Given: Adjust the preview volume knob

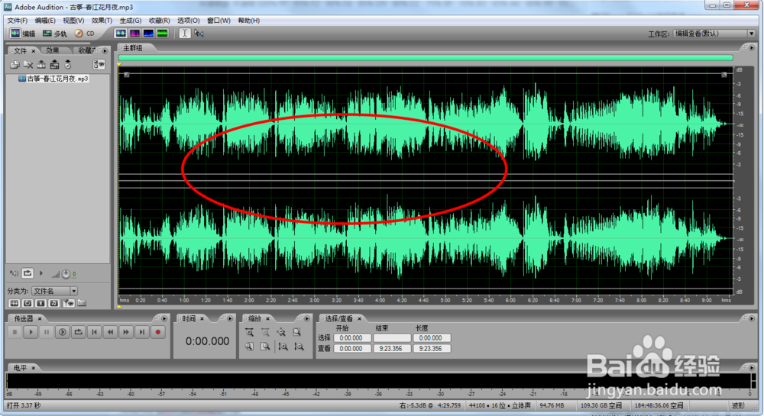Looking at the screenshot, I should 66,274.
